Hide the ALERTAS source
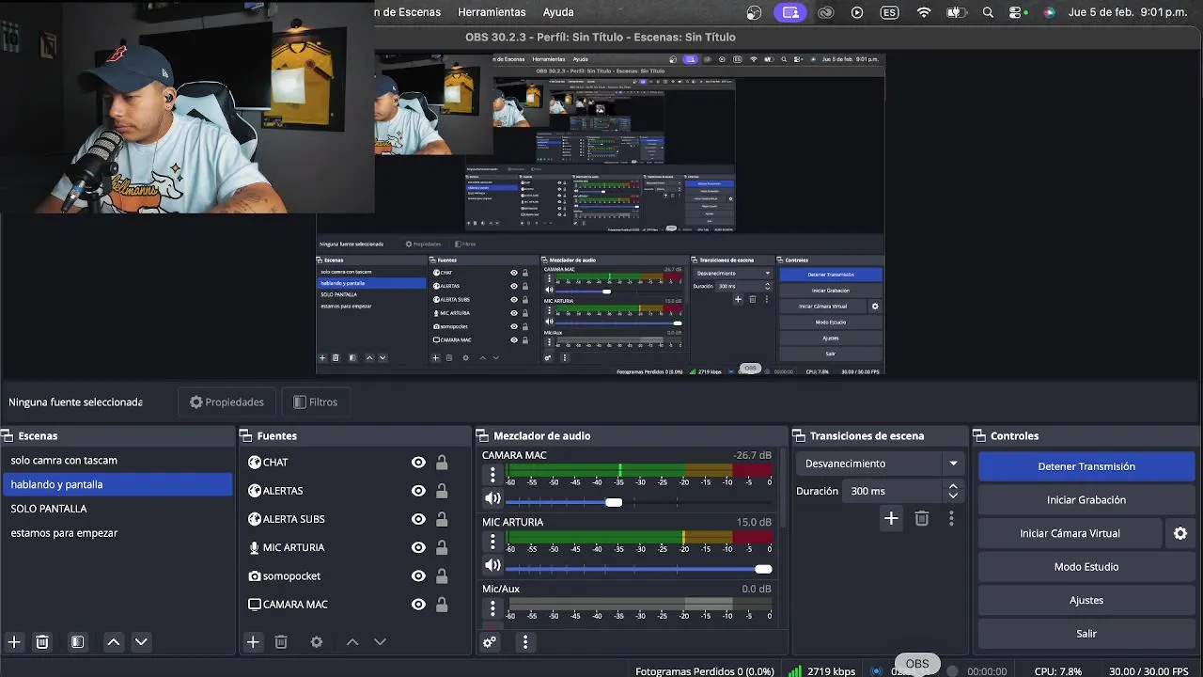 click(418, 491)
